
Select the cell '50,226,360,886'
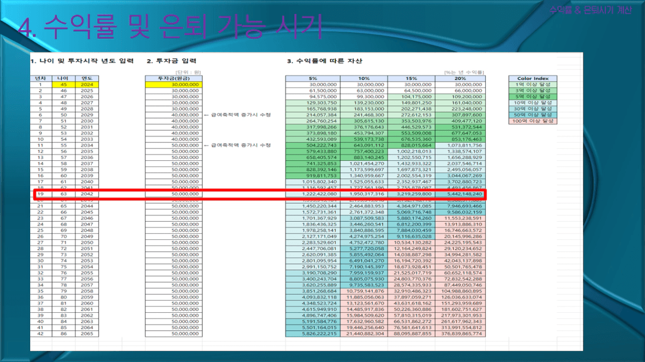[x=411, y=310]
